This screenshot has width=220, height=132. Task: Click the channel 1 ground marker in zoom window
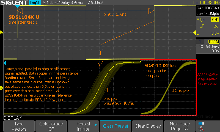click(1, 88)
